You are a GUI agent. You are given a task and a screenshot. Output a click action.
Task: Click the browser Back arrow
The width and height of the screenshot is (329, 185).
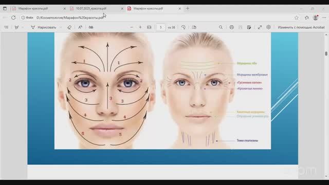[6, 17]
